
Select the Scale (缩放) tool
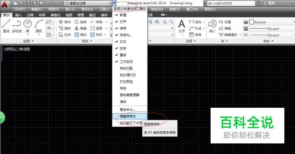coord(80,35)
